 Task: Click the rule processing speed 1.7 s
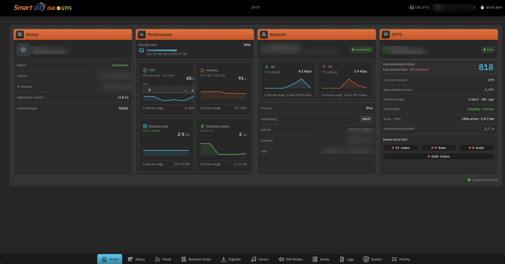click(x=489, y=129)
